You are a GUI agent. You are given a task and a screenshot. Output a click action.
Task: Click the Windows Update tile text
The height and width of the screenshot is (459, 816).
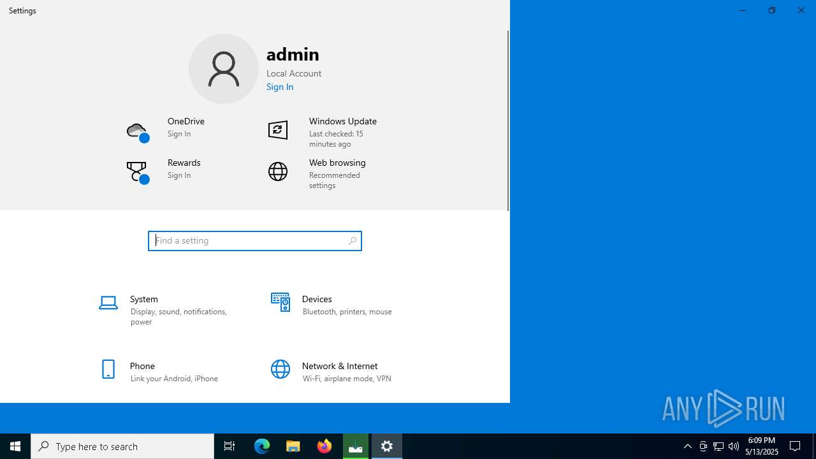coord(343,121)
